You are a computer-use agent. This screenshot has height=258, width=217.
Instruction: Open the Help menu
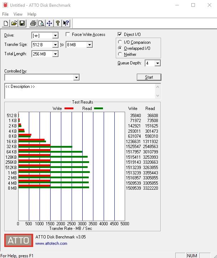click(x=32, y=14)
